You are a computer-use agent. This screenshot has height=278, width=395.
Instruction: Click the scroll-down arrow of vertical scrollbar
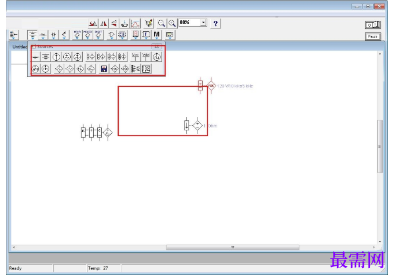click(379, 242)
